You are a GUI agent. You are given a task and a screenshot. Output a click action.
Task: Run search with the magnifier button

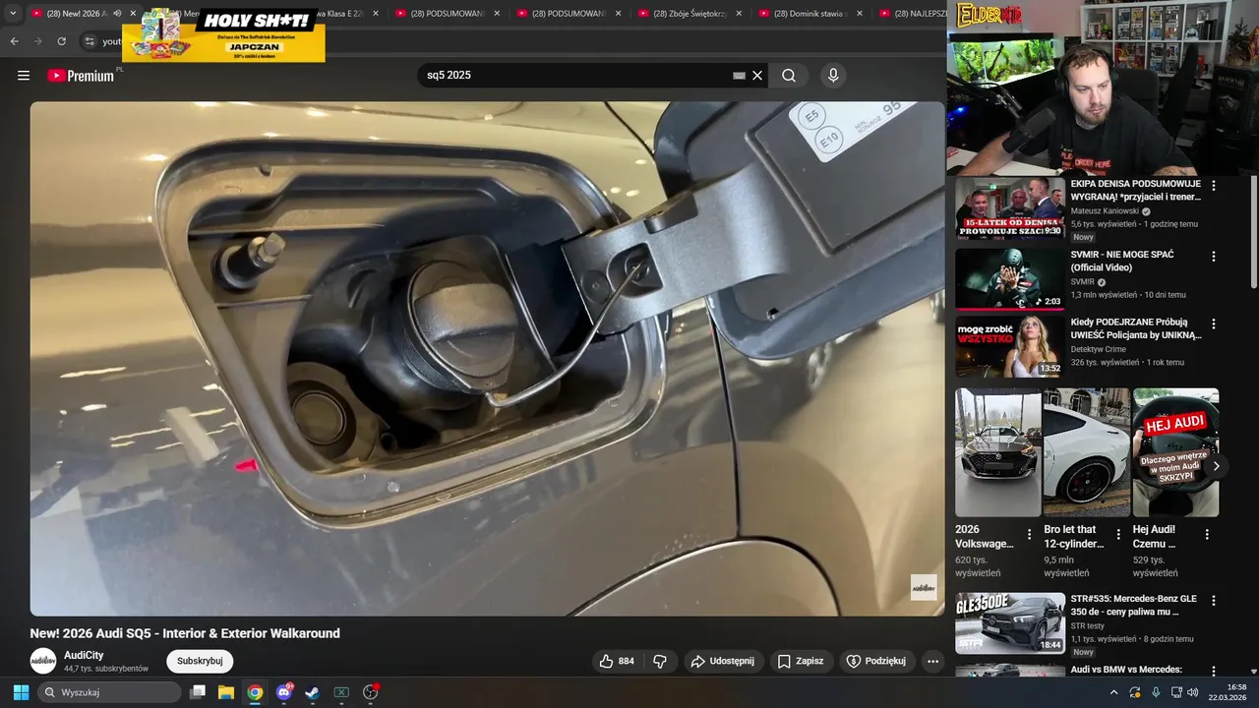pos(789,76)
